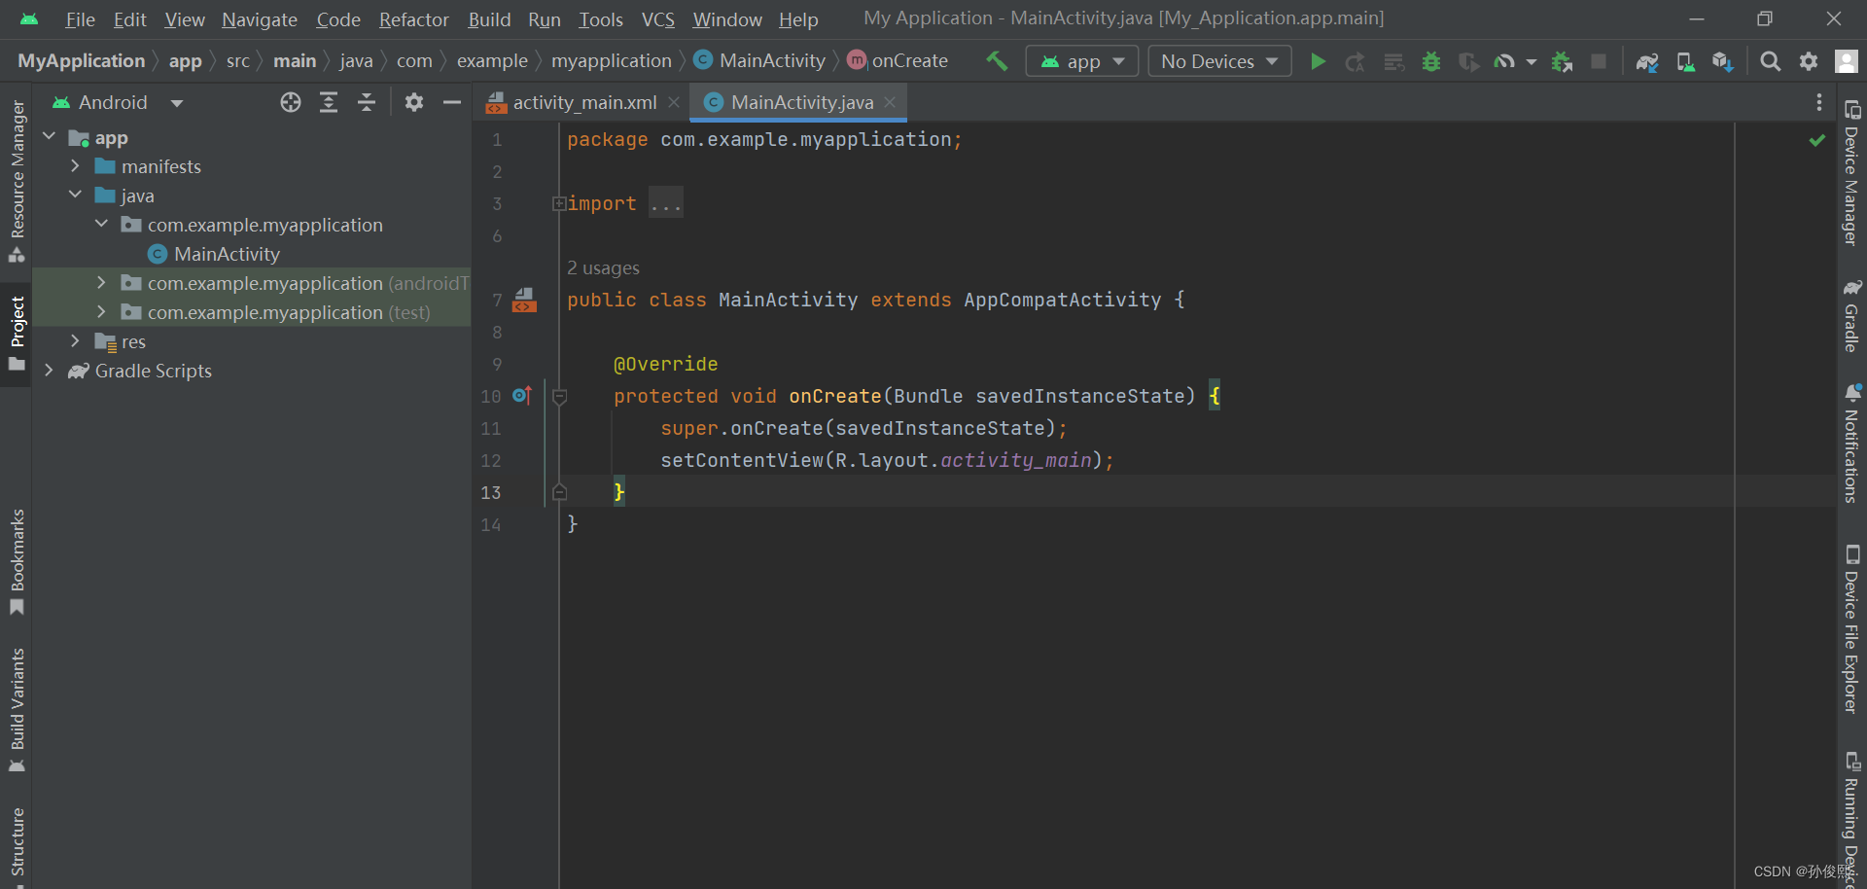Collapse the java folder
This screenshot has height=889, width=1867.
point(75,196)
